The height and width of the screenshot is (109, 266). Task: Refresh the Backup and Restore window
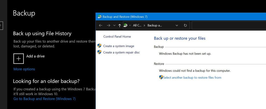pyautogui.click(x=185, y=26)
